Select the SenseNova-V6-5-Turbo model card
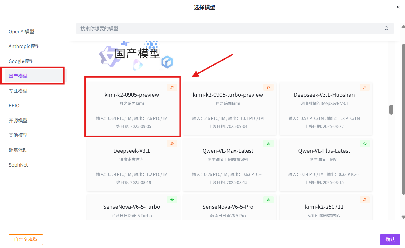 pyautogui.click(x=133, y=207)
